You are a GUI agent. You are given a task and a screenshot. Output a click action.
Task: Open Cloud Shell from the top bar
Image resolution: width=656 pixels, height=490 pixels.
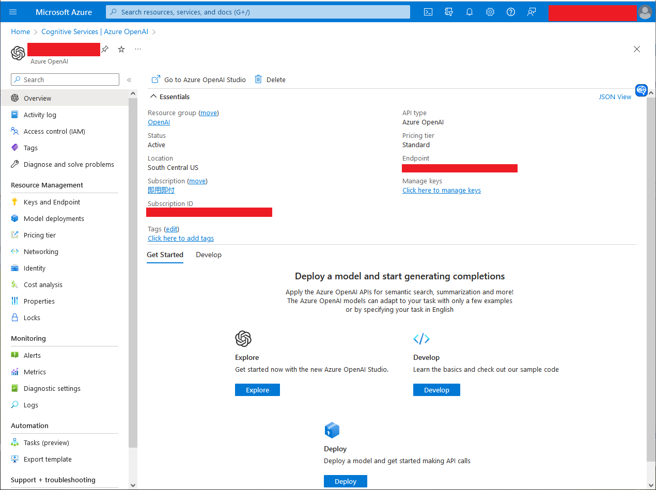(x=428, y=12)
